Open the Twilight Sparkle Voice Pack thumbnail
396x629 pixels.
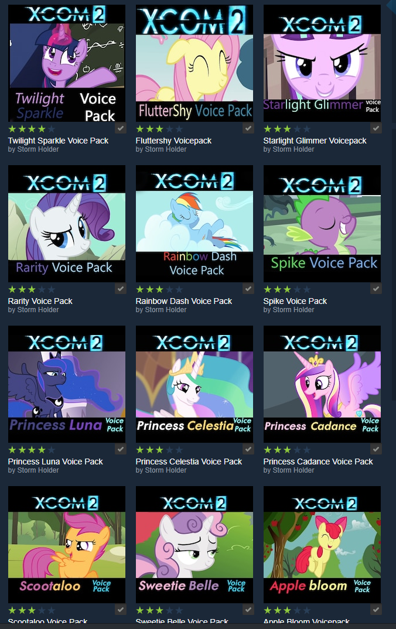[x=67, y=63]
